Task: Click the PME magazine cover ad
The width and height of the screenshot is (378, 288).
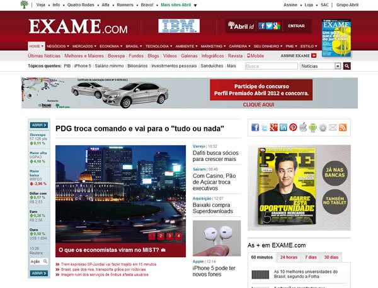Action: pyautogui.click(x=287, y=186)
